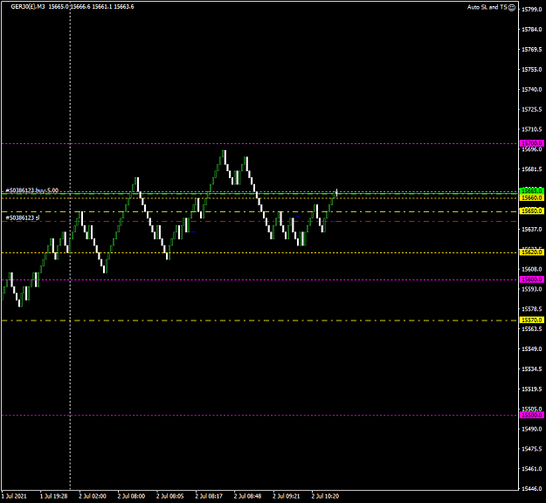Click the 15490.0 value on price scale
Screen dimensions: 546x503
(531, 429)
